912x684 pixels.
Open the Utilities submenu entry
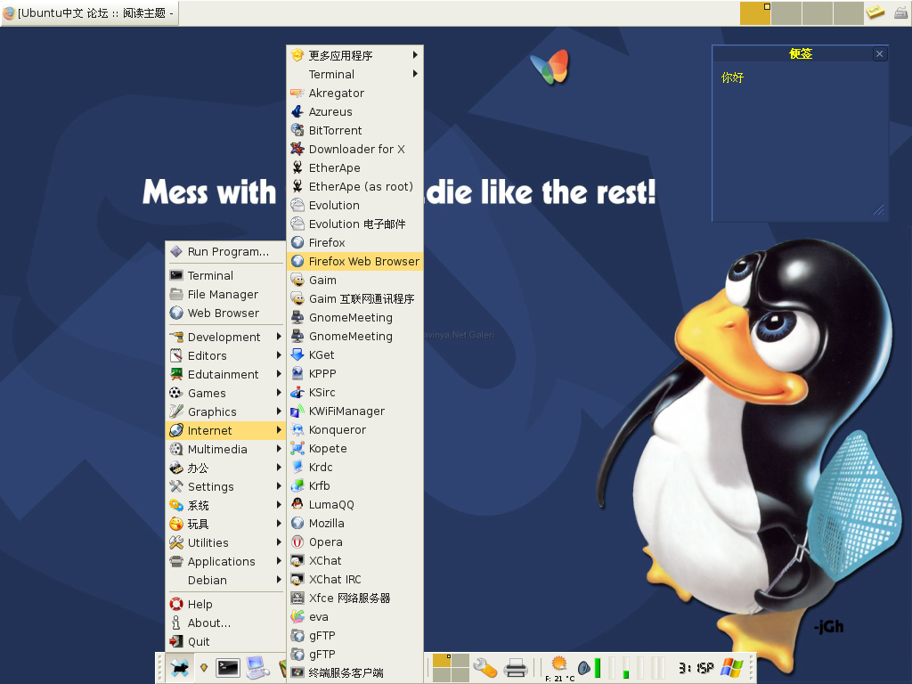pos(225,542)
